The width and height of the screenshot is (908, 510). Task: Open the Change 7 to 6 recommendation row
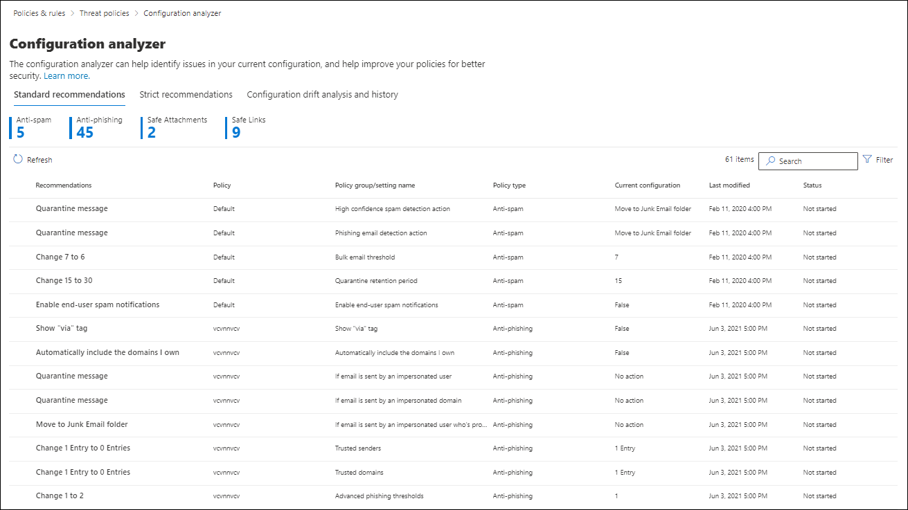(60, 257)
